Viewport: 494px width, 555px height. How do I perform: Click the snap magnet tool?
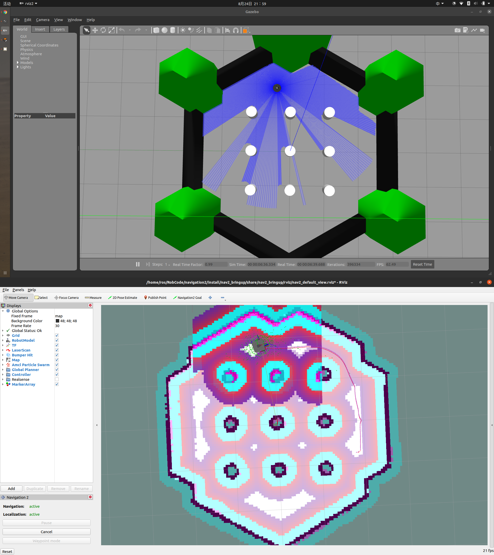click(x=236, y=30)
